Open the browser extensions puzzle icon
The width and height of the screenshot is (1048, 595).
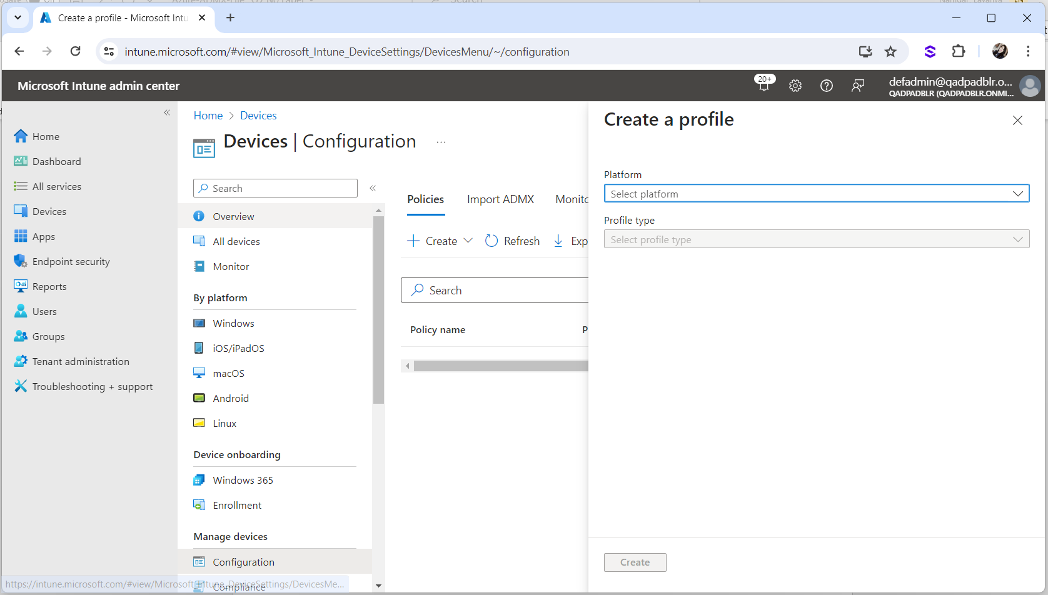pos(959,51)
